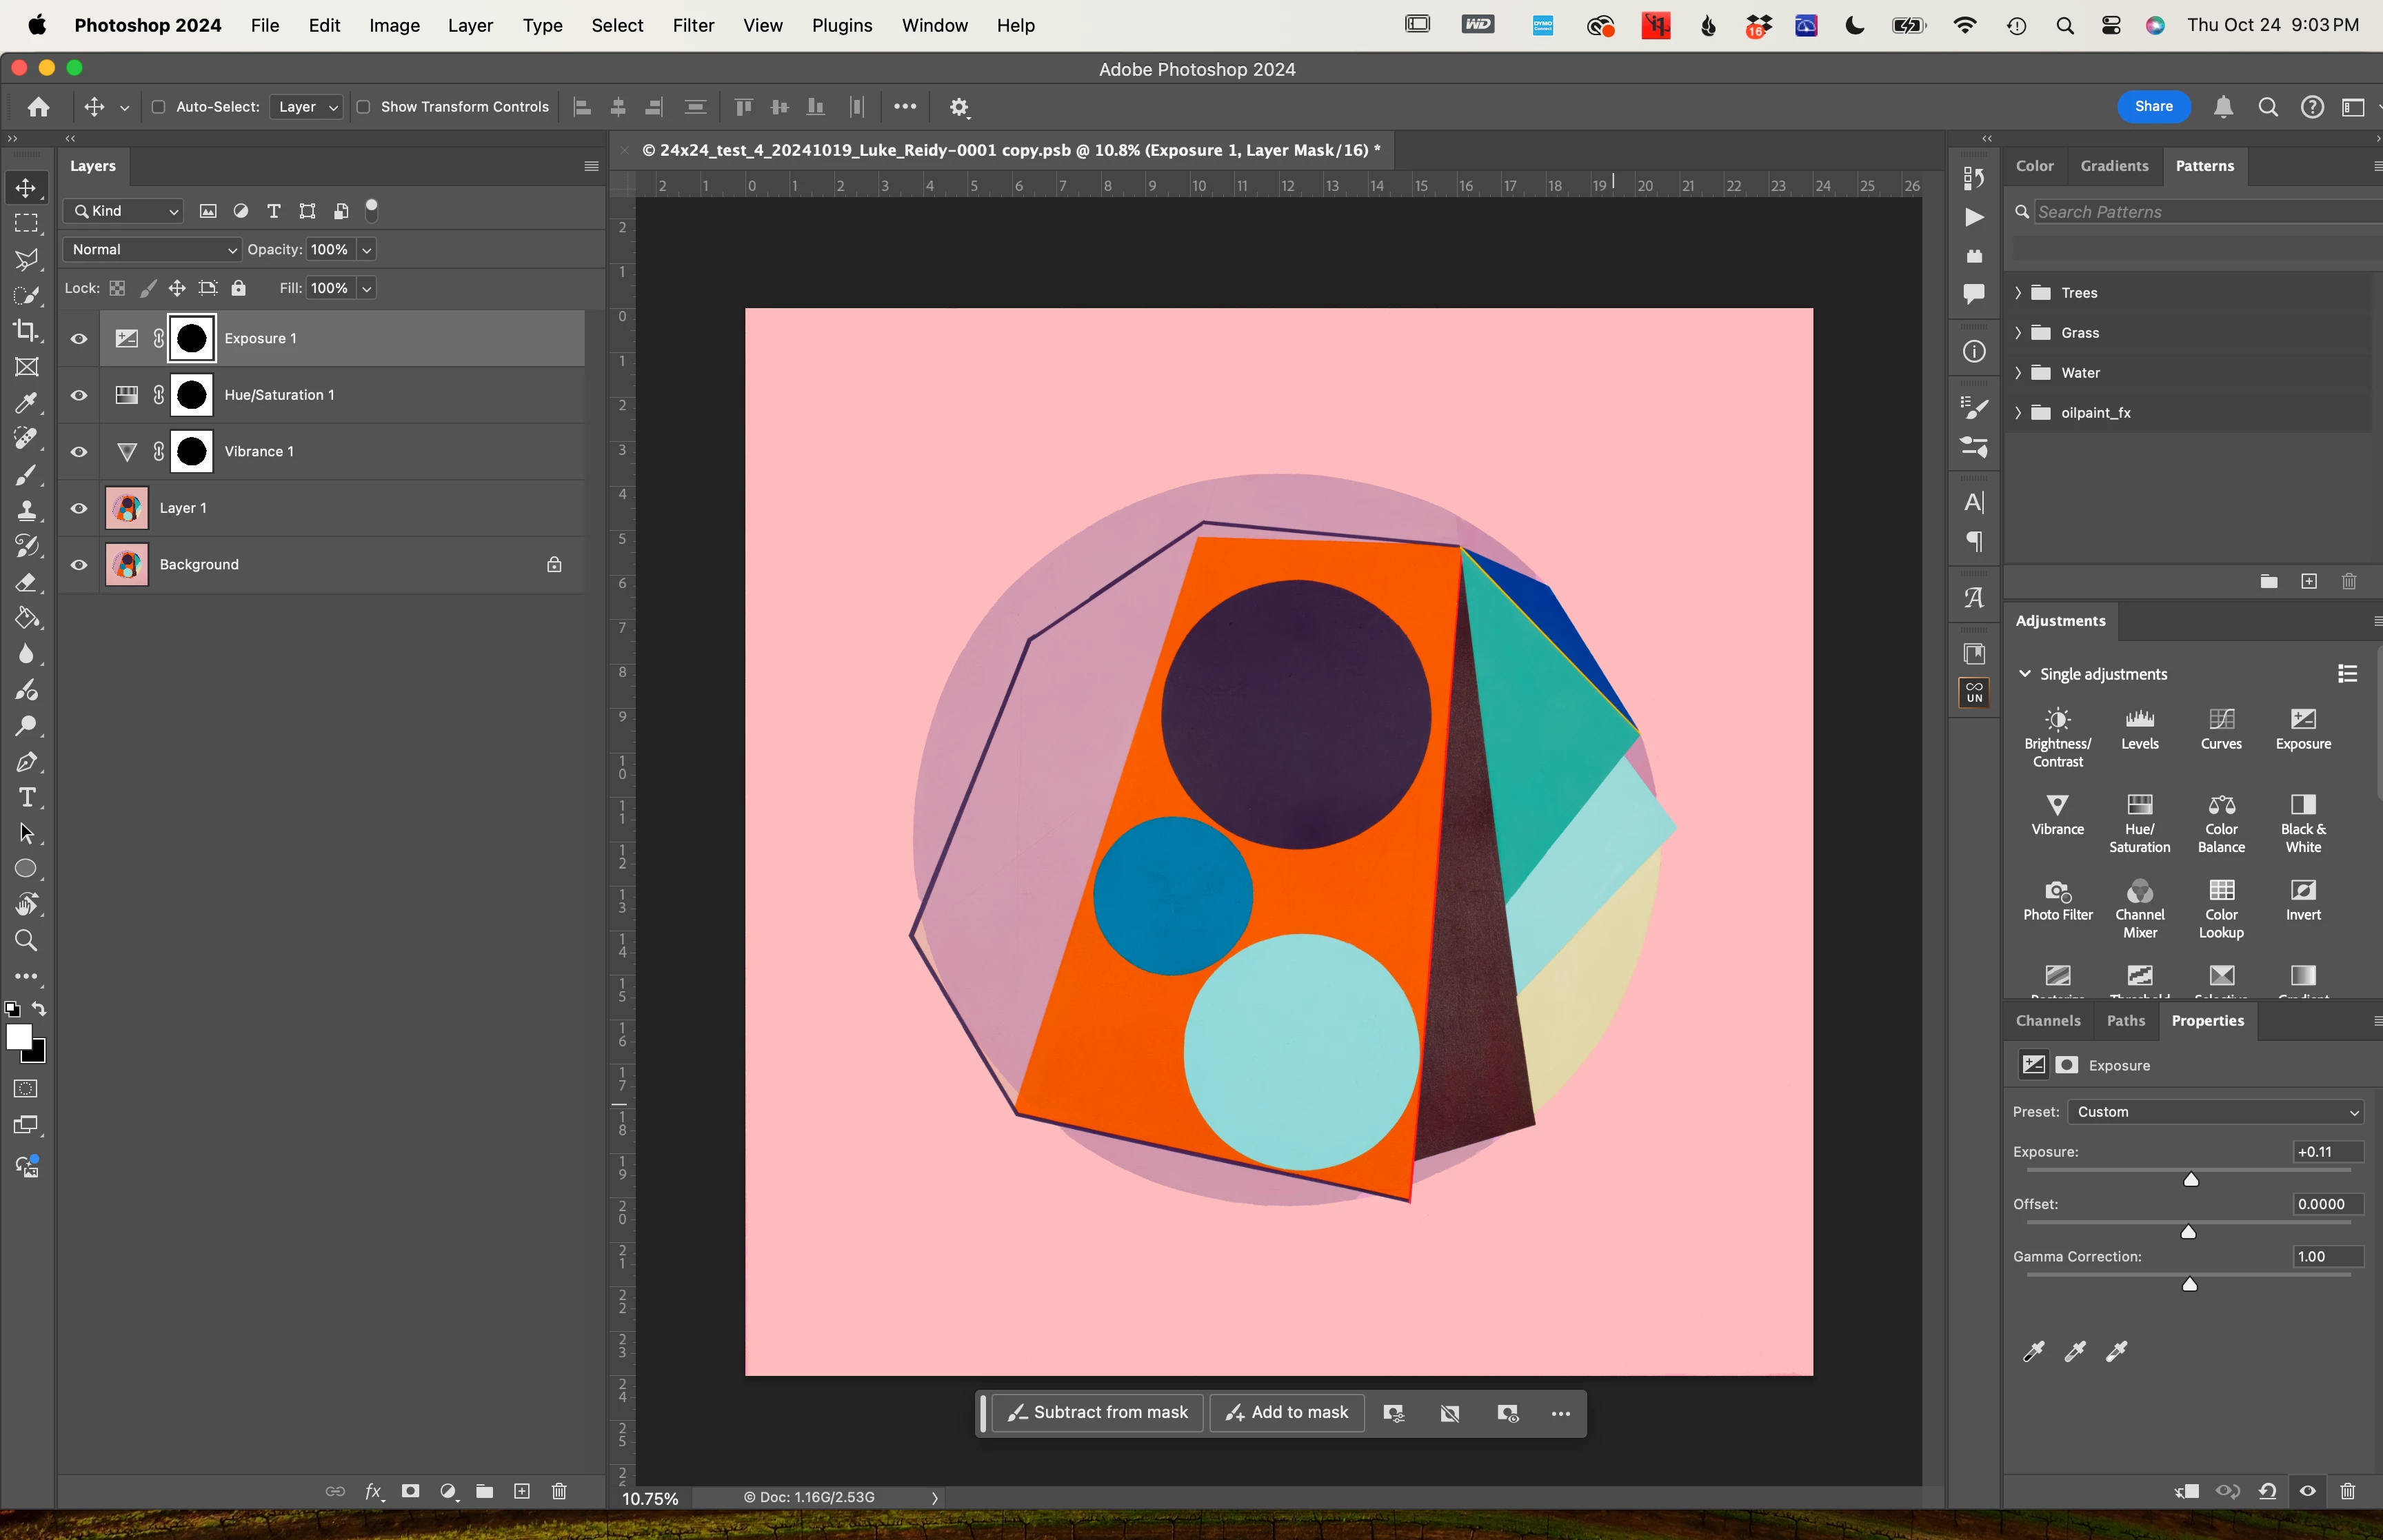Open the Exposure Preset Custom dropdown

tap(2216, 1112)
